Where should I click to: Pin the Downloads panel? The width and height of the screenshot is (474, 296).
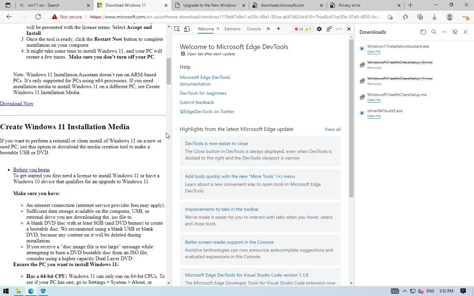pos(455,32)
